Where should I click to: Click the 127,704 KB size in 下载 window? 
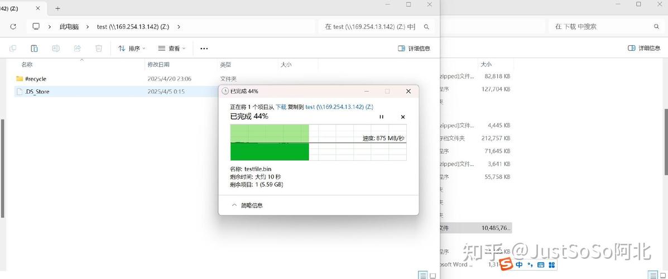tap(496, 89)
